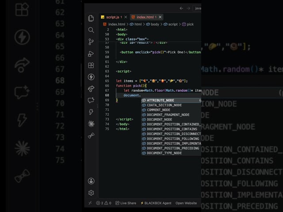Click the search box in the title bar

[x=197, y=8]
